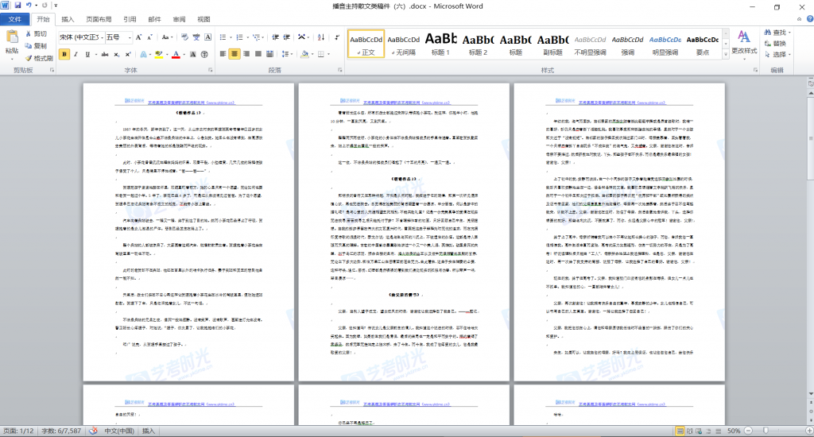Select the center alignment icon
814x437 pixels.
pyautogui.click(x=235, y=54)
